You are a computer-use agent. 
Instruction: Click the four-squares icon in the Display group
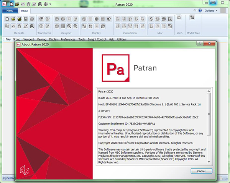point(103,19)
